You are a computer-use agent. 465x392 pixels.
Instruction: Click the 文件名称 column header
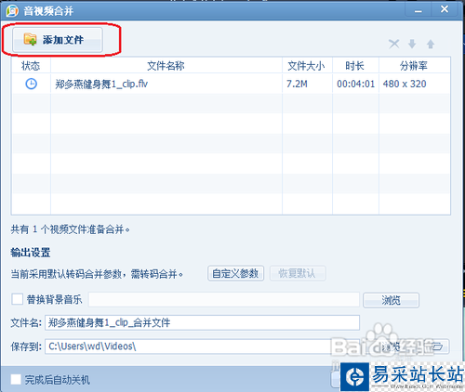(166, 66)
